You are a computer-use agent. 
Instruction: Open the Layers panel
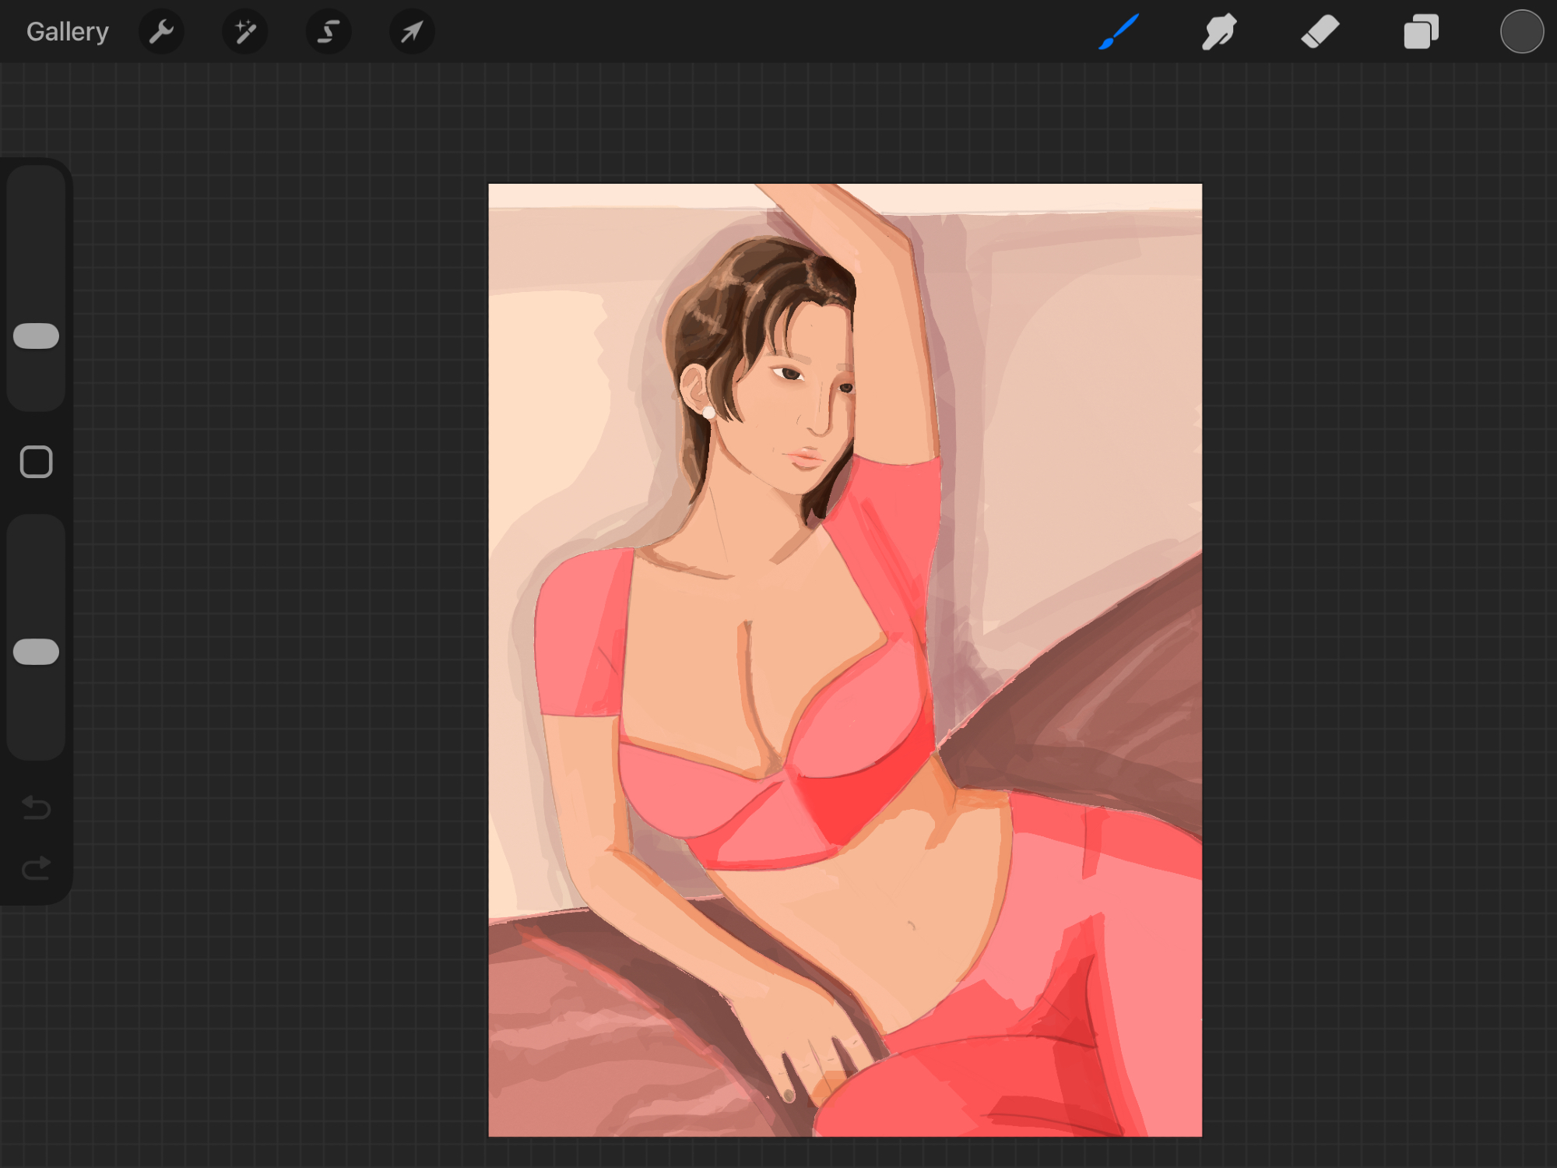click(1421, 32)
